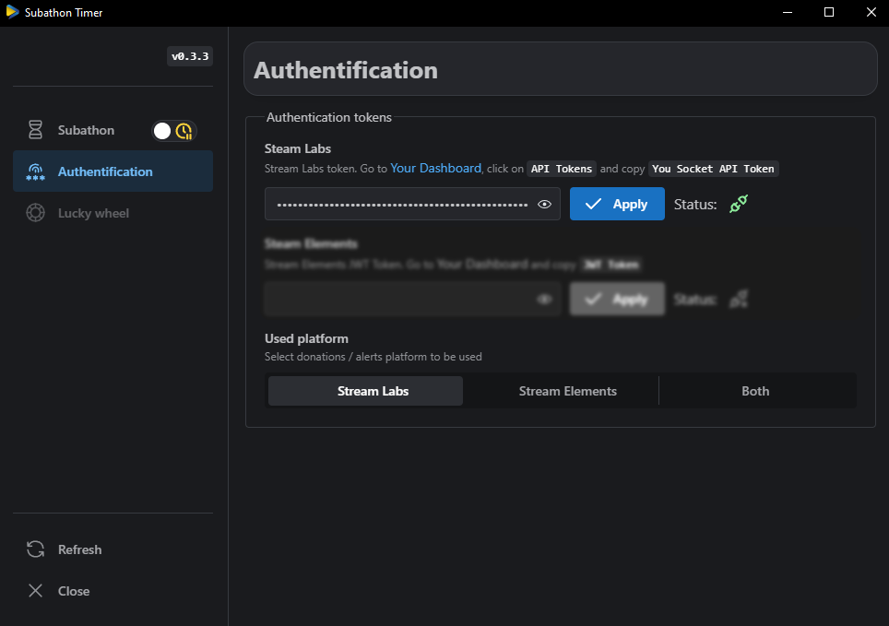Select Both platforms option
889x626 pixels.
pos(755,391)
